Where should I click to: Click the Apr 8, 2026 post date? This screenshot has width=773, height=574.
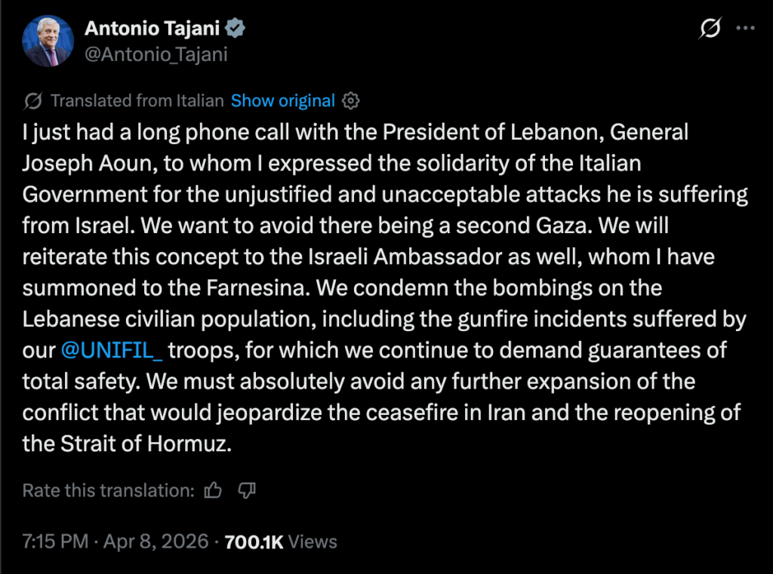pyautogui.click(x=156, y=542)
